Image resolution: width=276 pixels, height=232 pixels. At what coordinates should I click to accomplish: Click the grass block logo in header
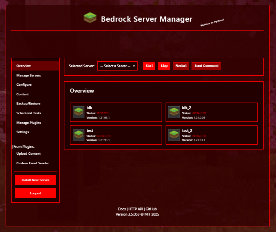tap(90, 18)
